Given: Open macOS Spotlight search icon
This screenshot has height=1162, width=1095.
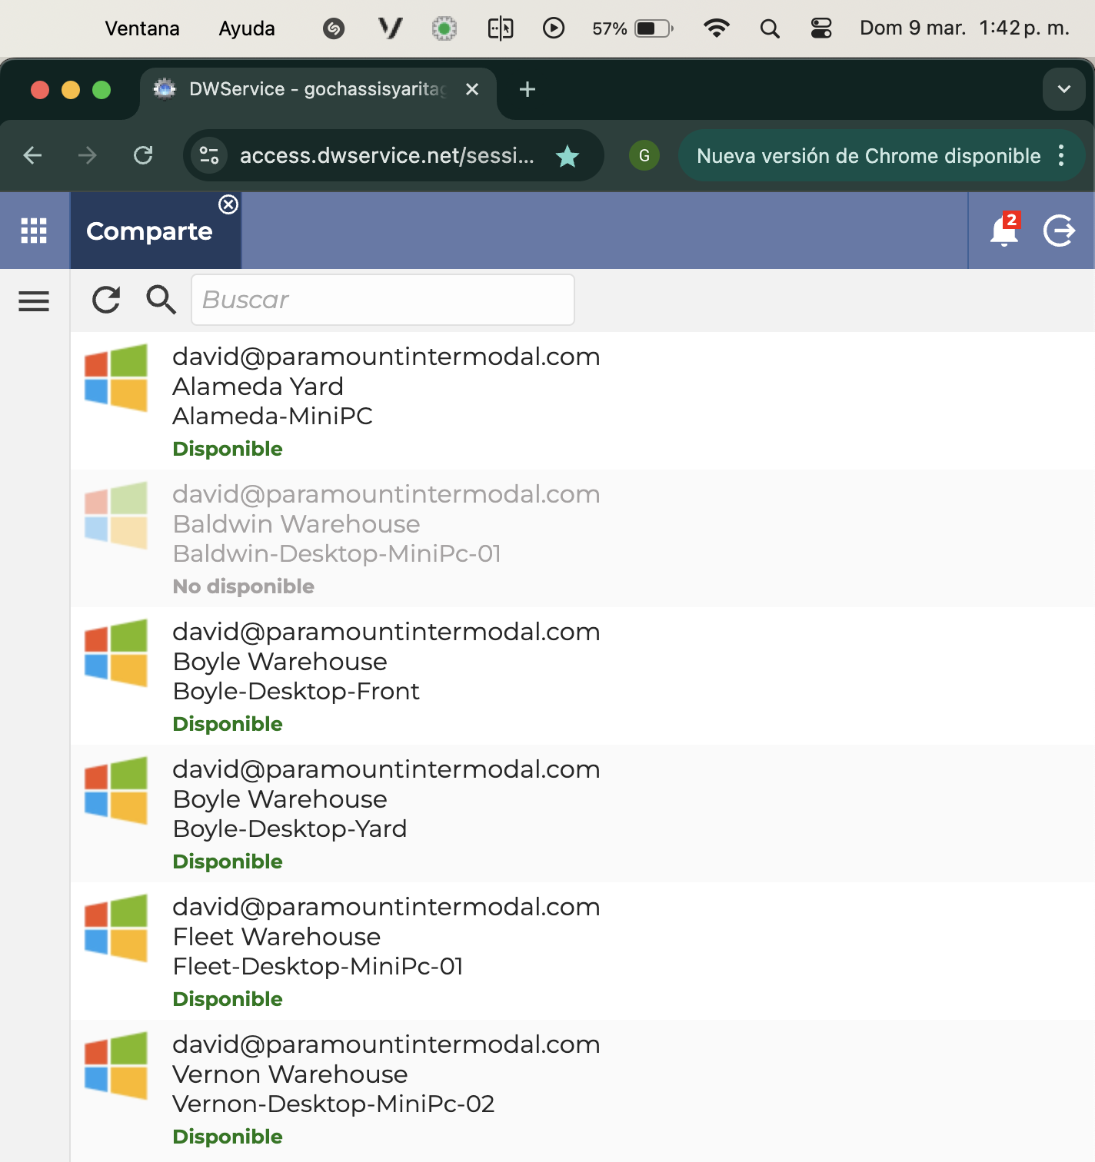Looking at the screenshot, I should point(770,28).
